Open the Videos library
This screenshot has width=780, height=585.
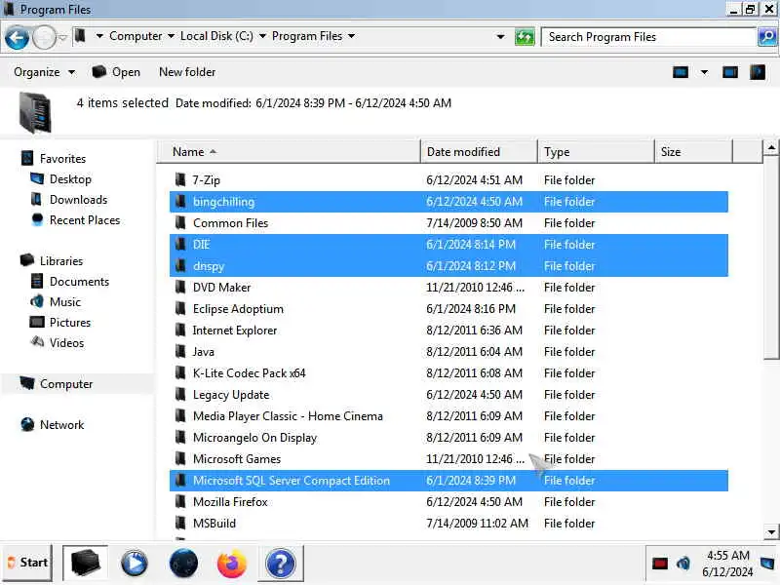click(x=66, y=343)
